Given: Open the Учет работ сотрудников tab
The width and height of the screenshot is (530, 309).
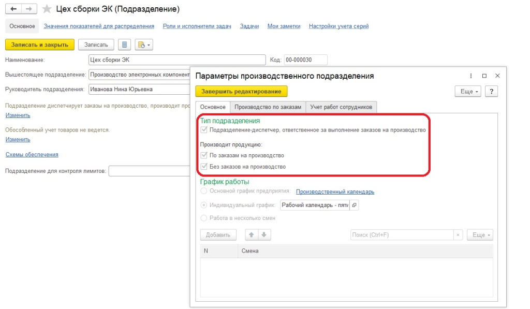Looking at the screenshot, I should coord(341,107).
